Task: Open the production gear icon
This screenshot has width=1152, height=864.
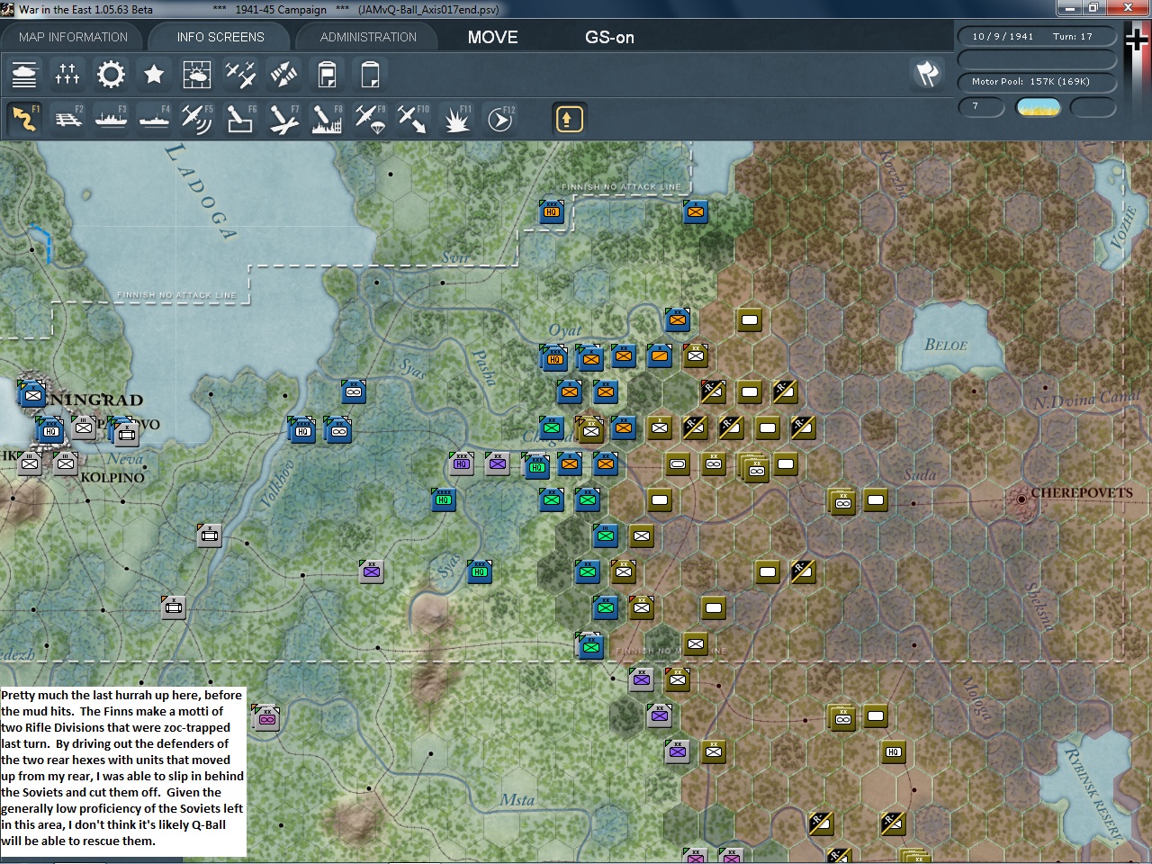Action: tap(111, 74)
